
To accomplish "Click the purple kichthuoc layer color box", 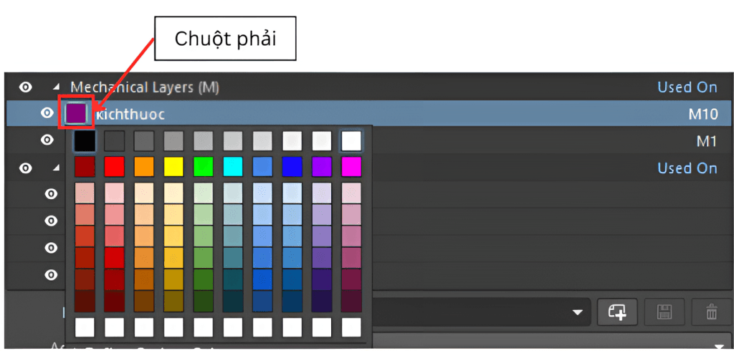I will point(76,113).
